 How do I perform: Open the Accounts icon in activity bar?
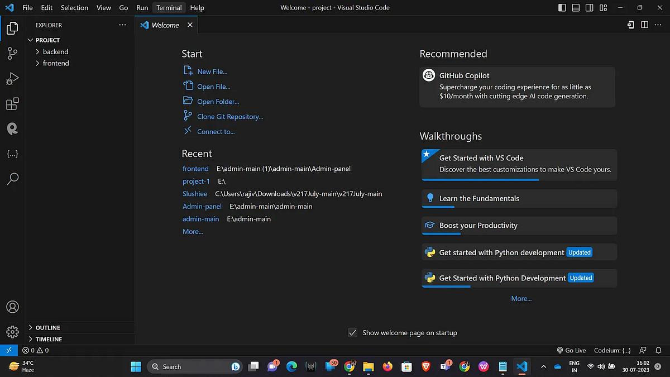point(12,307)
